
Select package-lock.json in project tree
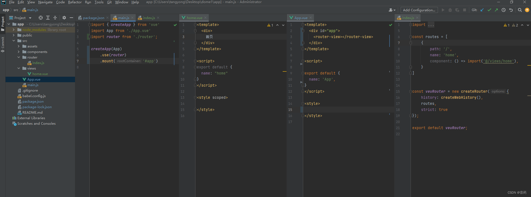pos(37,107)
